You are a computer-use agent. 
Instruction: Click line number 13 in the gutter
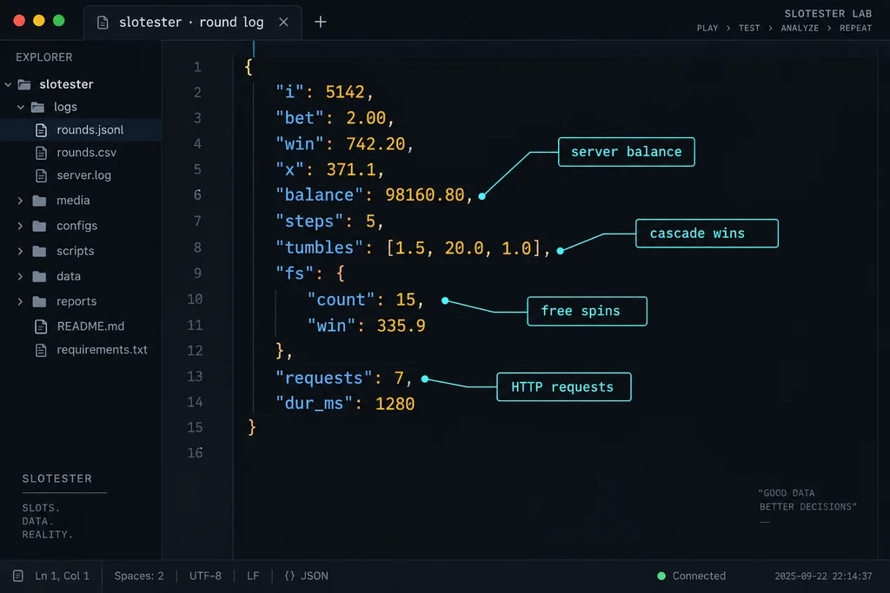point(195,377)
